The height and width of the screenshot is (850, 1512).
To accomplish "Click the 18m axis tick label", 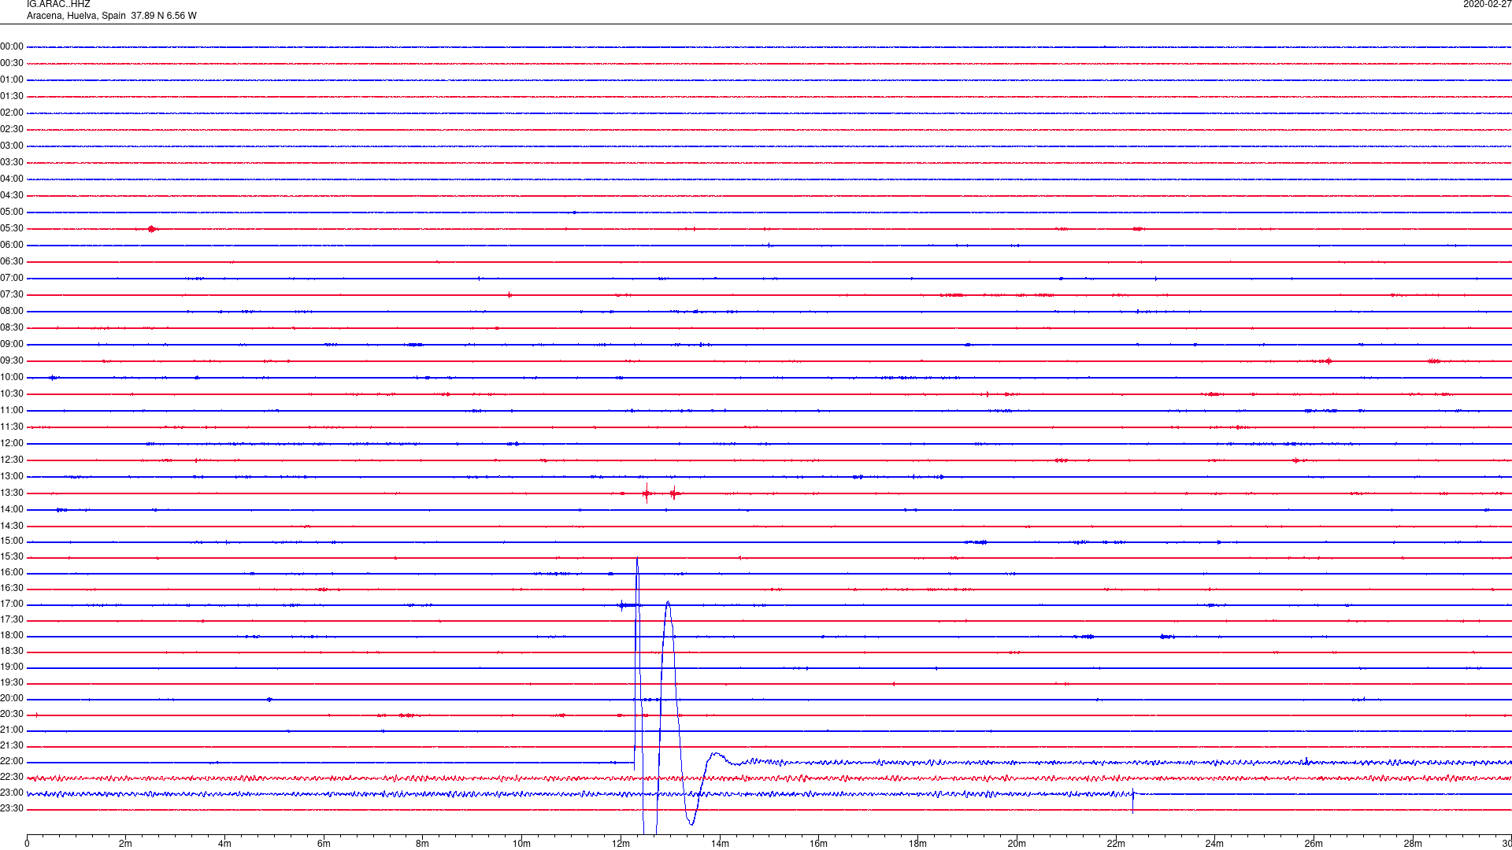I will tap(917, 844).
